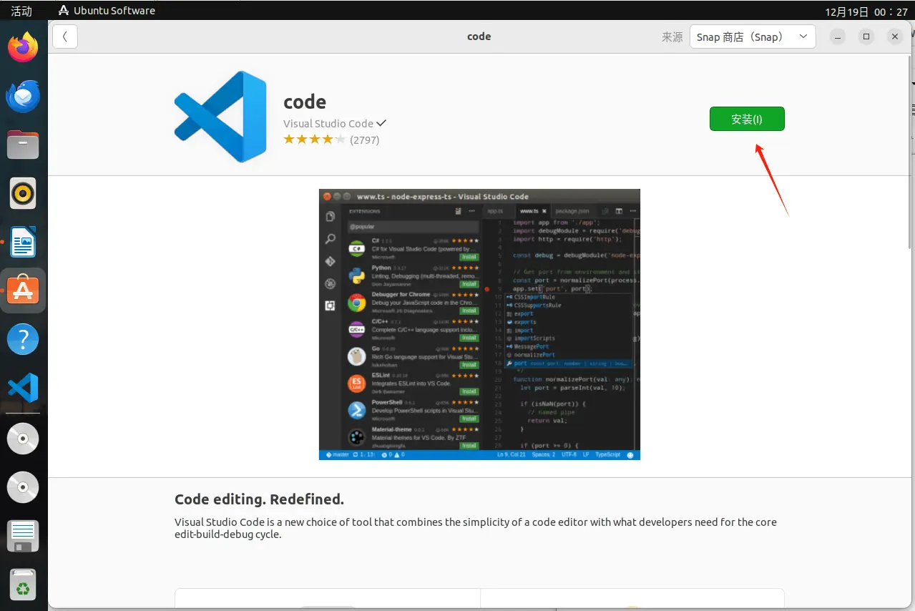The image size is (915, 611).
Task: Open the Ubuntu Software app menu in top bar
Action: point(107,10)
